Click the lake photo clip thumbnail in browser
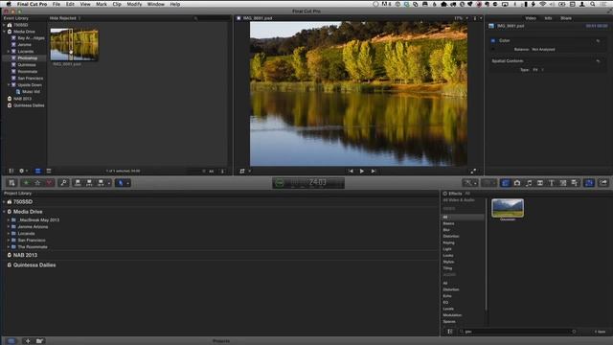The width and height of the screenshot is (613, 345). coord(75,44)
